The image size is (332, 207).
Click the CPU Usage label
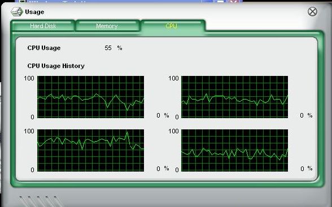pyautogui.click(x=44, y=48)
